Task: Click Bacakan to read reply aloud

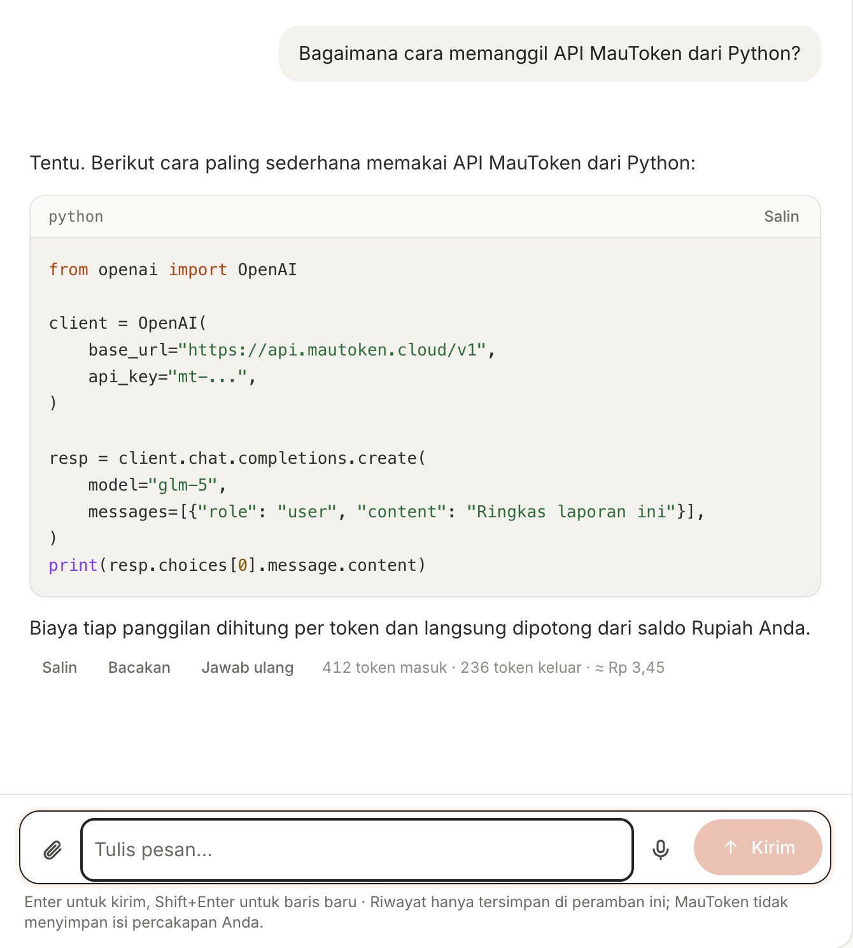Action: (139, 668)
